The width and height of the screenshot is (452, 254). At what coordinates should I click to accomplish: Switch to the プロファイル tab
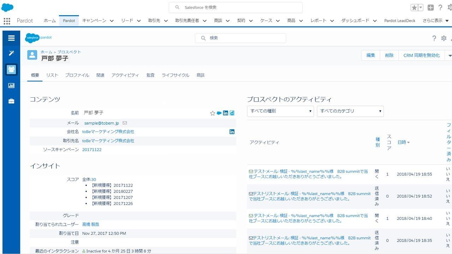77,75
